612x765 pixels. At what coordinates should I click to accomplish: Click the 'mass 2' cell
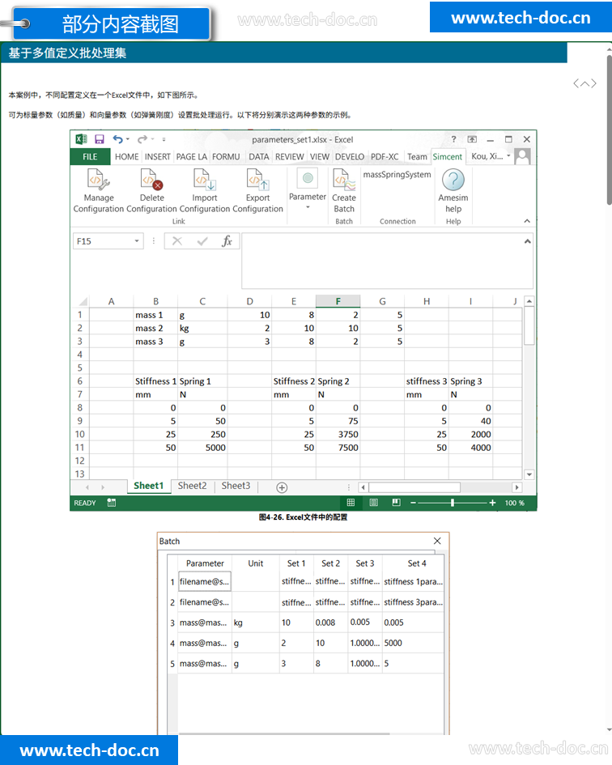(x=155, y=328)
